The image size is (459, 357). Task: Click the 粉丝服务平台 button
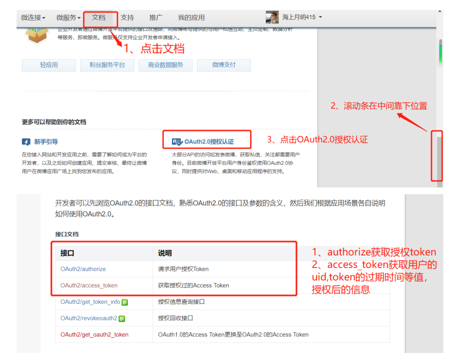pos(107,65)
